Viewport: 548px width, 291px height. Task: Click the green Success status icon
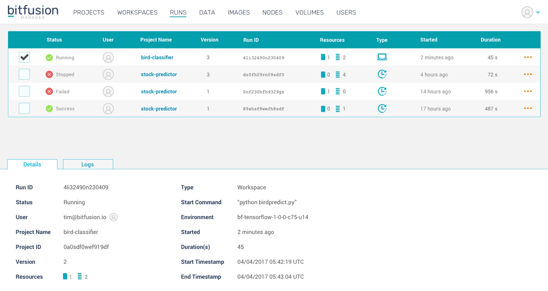pos(49,108)
